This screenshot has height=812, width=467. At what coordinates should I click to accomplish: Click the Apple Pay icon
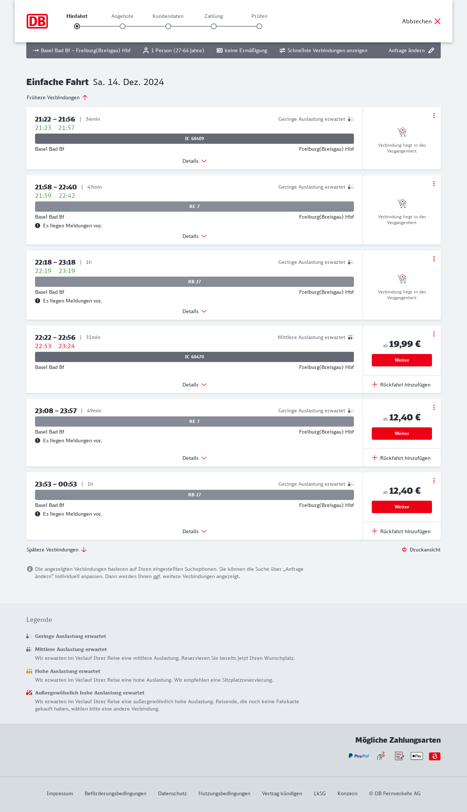point(417,756)
